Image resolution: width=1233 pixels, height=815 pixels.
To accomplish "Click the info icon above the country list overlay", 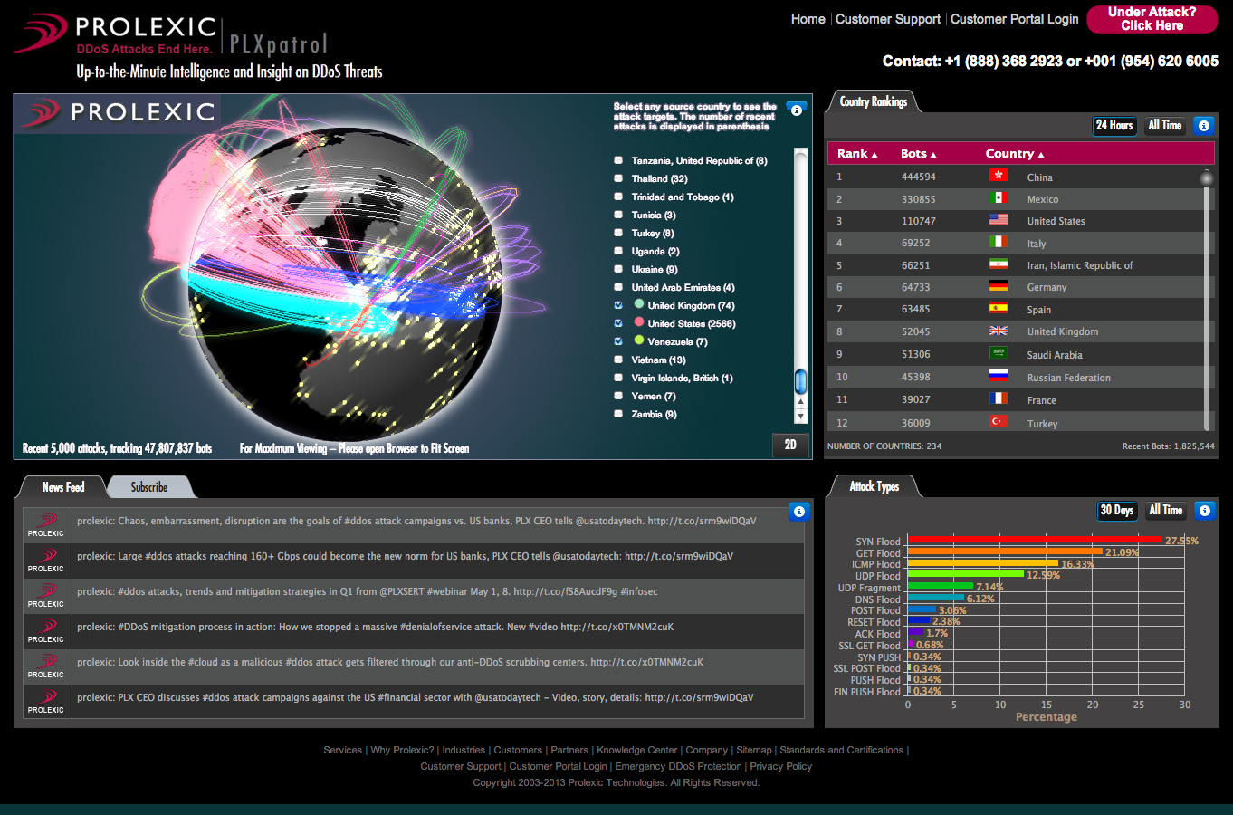I will (x=796, y=109).
